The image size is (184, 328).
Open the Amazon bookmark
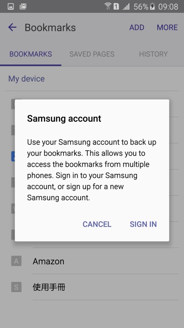pos(92,261)
